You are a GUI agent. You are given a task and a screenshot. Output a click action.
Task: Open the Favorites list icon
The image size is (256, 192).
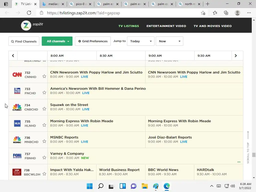click(x=215, y=13)
